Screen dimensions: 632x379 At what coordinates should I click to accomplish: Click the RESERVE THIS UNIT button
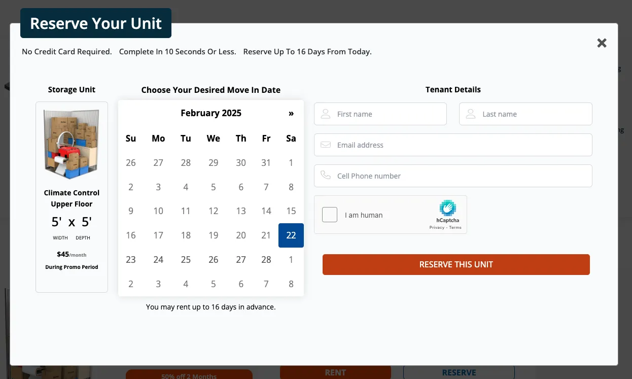click(x=456, y=264)
